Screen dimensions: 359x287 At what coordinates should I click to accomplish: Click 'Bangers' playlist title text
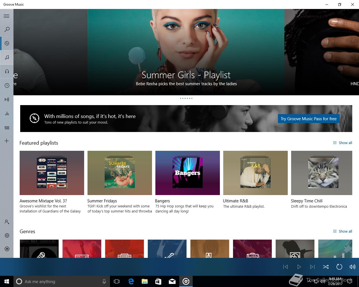(x=162, y=201)
